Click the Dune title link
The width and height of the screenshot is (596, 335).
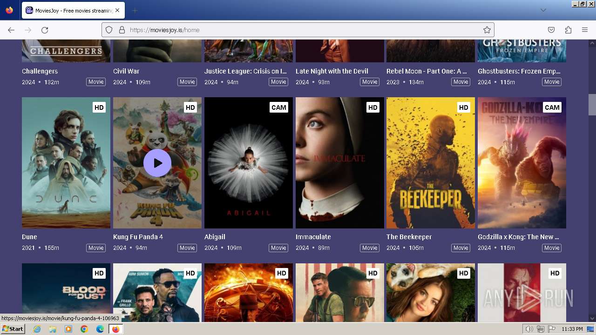click(29, 237)
